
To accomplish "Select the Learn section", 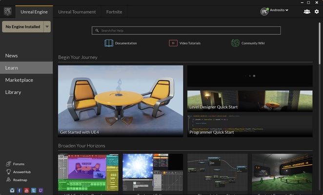I will [x=26, y=68].
